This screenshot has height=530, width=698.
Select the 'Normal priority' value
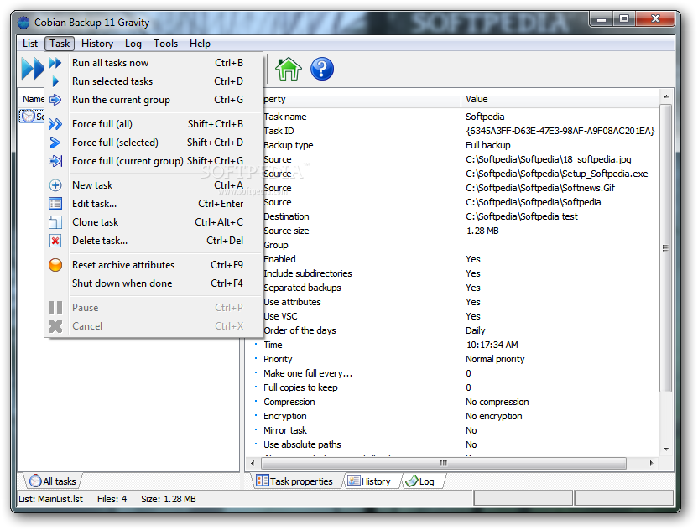coord(495,359)
